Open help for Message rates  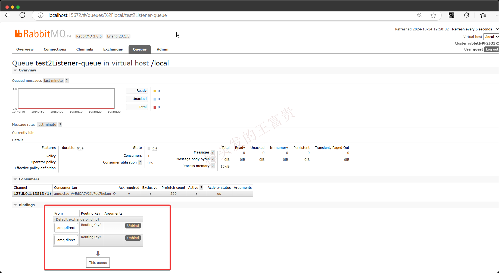pos(60,125)
